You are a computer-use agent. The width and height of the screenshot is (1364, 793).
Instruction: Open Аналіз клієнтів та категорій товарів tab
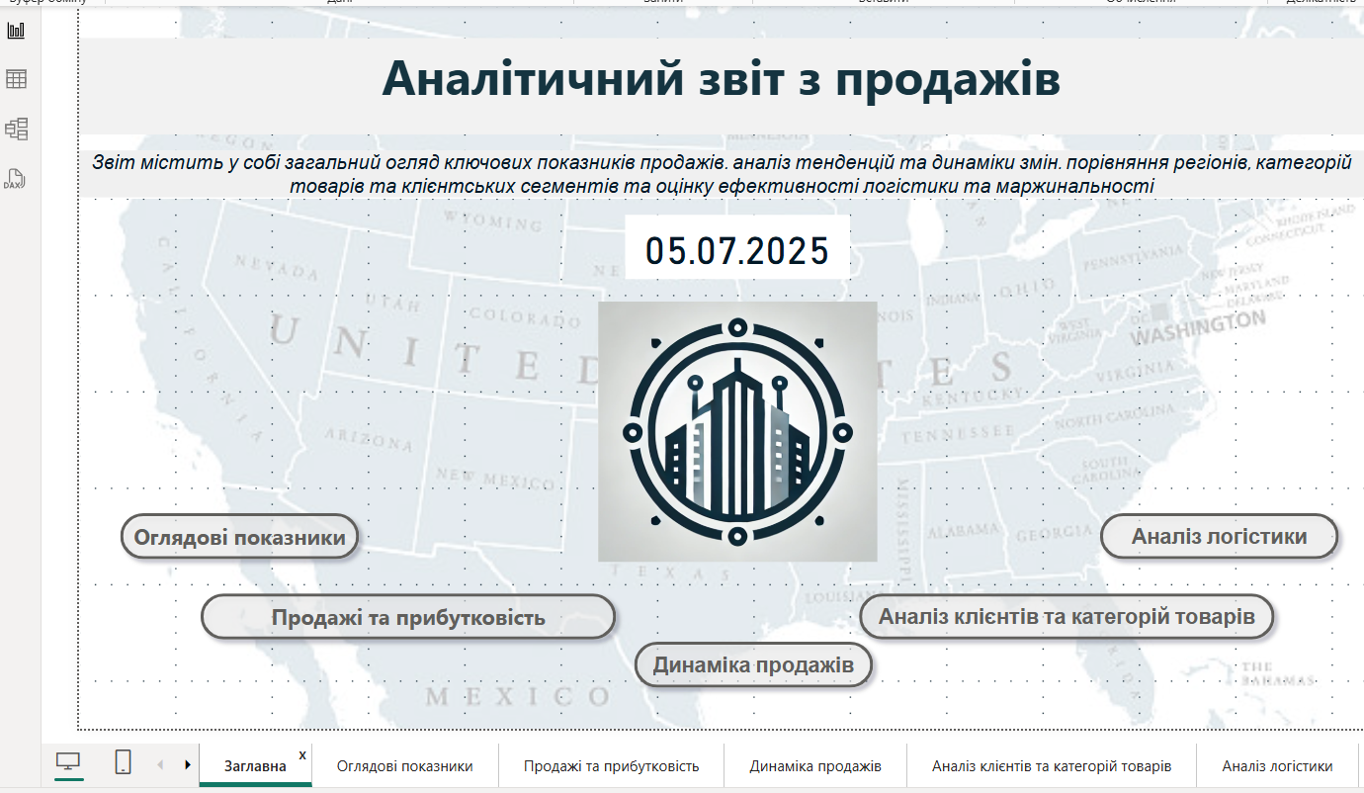pos(1051,766)
